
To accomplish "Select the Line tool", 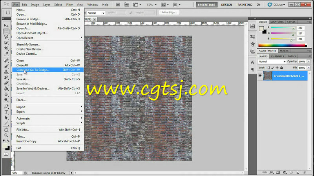I will 6,123.
